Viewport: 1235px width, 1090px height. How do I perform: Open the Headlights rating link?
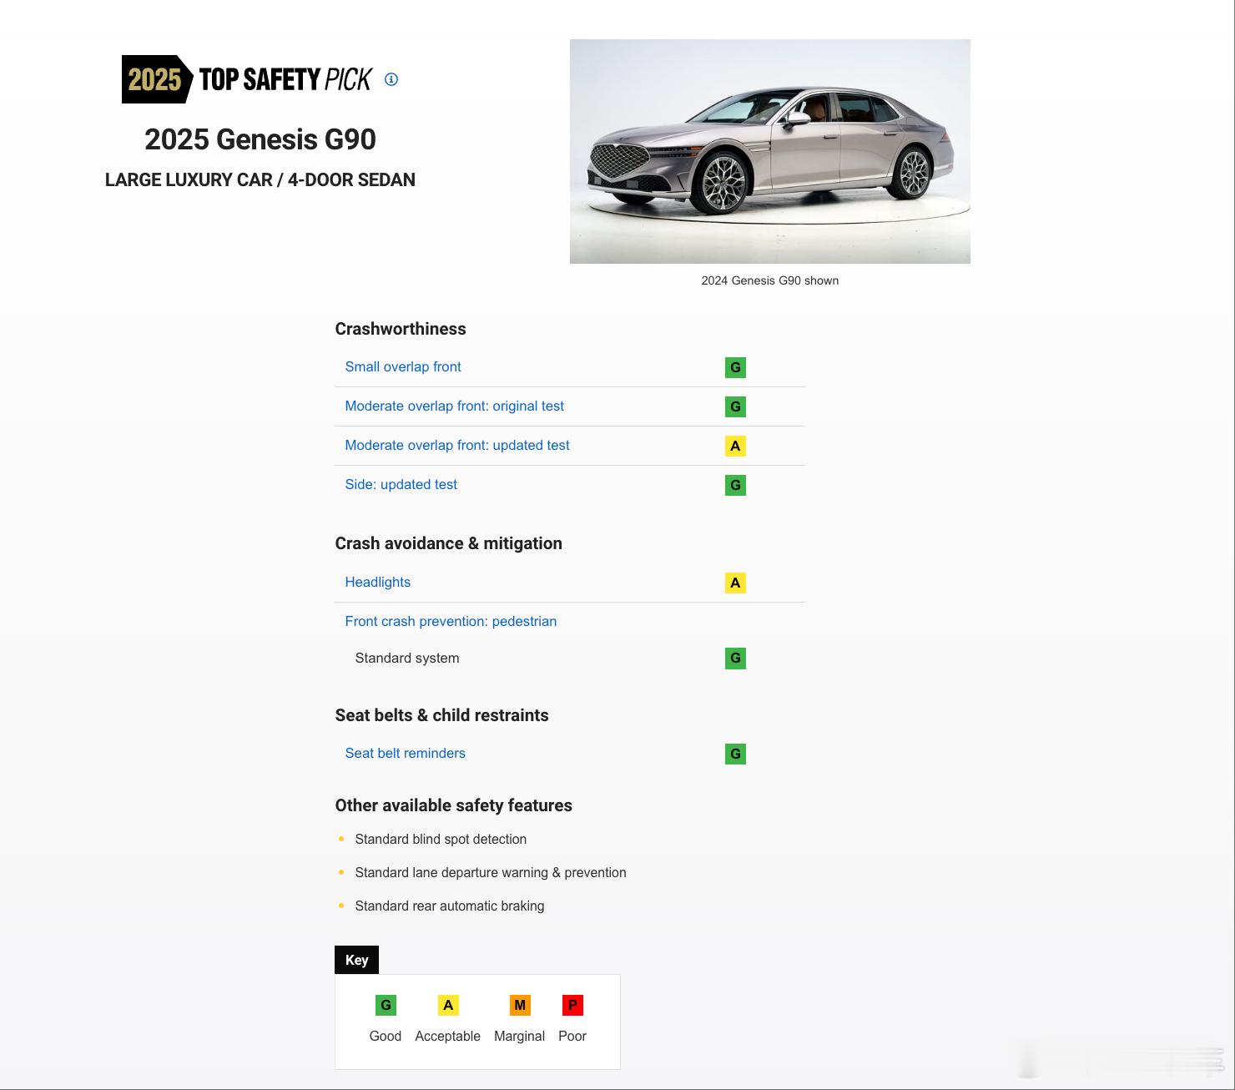(378, 582)
